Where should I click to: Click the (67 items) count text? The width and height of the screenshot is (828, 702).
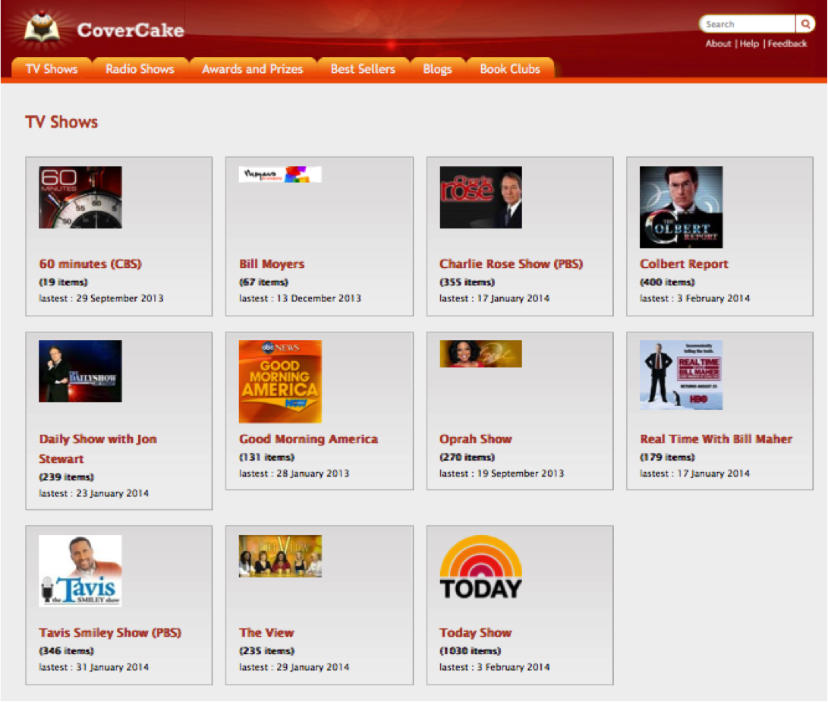pos(263,282)
